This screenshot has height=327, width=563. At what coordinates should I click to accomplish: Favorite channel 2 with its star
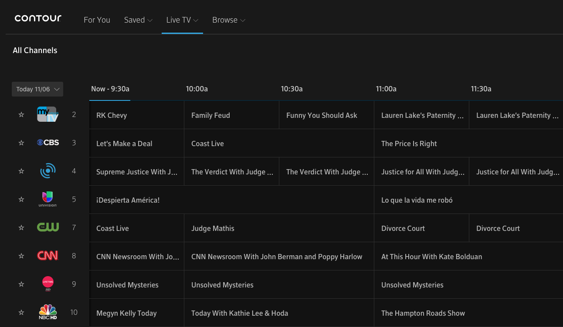[21, 115]
